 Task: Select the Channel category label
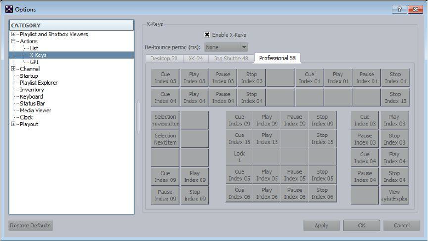click(x=30, y=69)
